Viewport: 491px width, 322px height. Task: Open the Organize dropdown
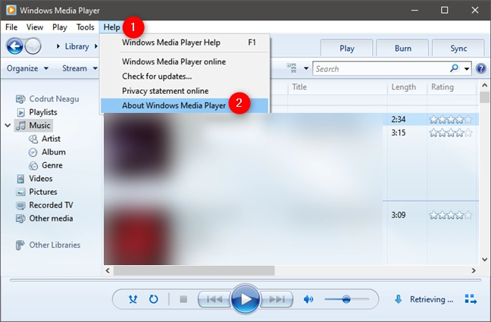(27, 68)
